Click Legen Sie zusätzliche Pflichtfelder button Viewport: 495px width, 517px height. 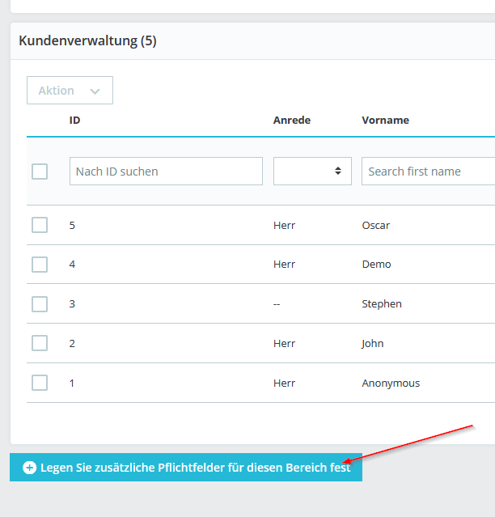194,468
